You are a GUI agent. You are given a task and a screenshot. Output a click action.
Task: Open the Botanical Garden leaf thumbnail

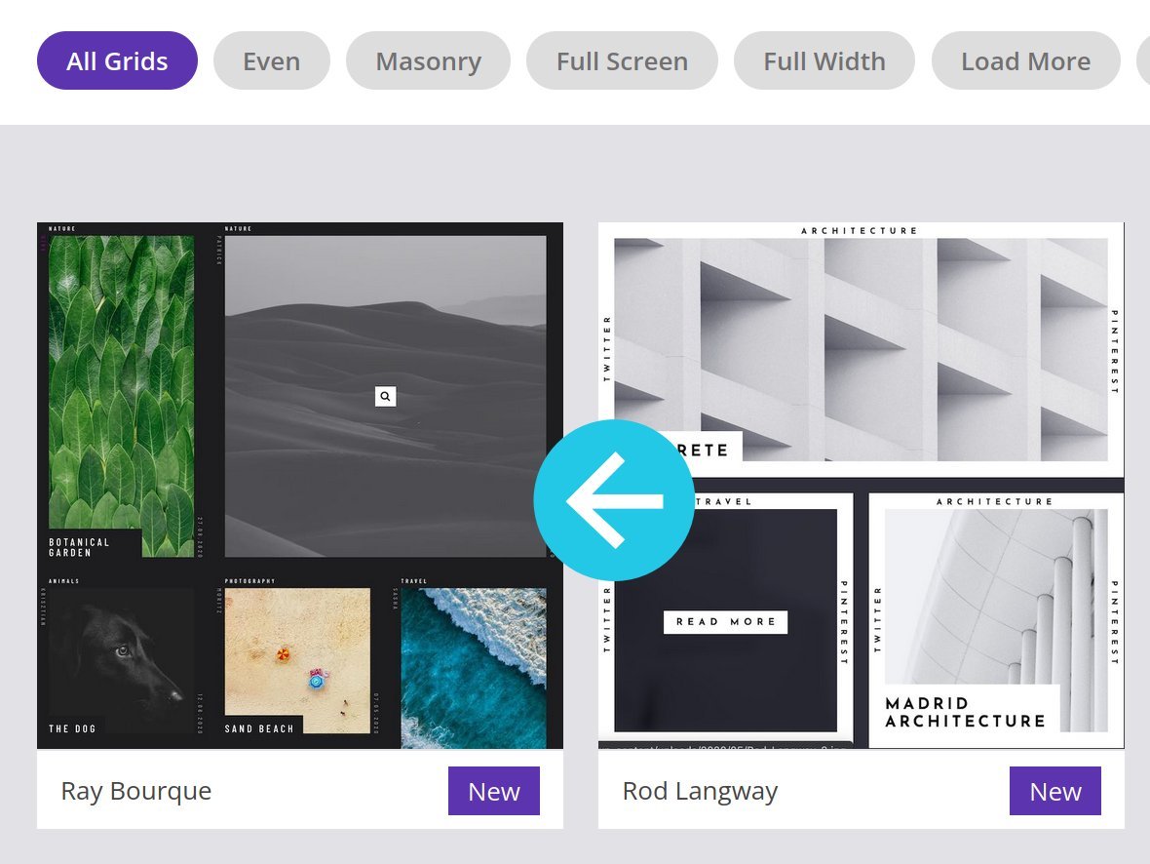(122, 396)
